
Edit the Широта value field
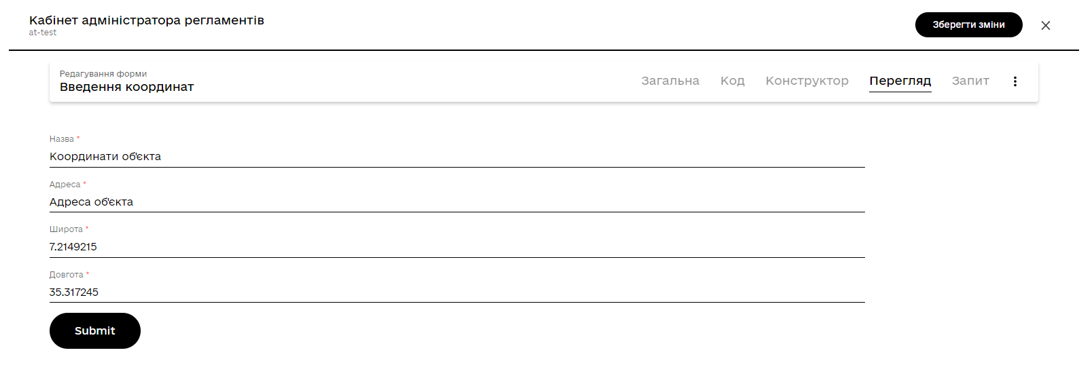click(x=457, y=247)
